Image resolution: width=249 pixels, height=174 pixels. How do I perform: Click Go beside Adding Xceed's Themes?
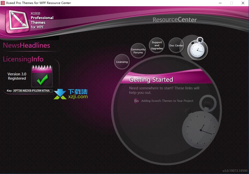(137, 101)
